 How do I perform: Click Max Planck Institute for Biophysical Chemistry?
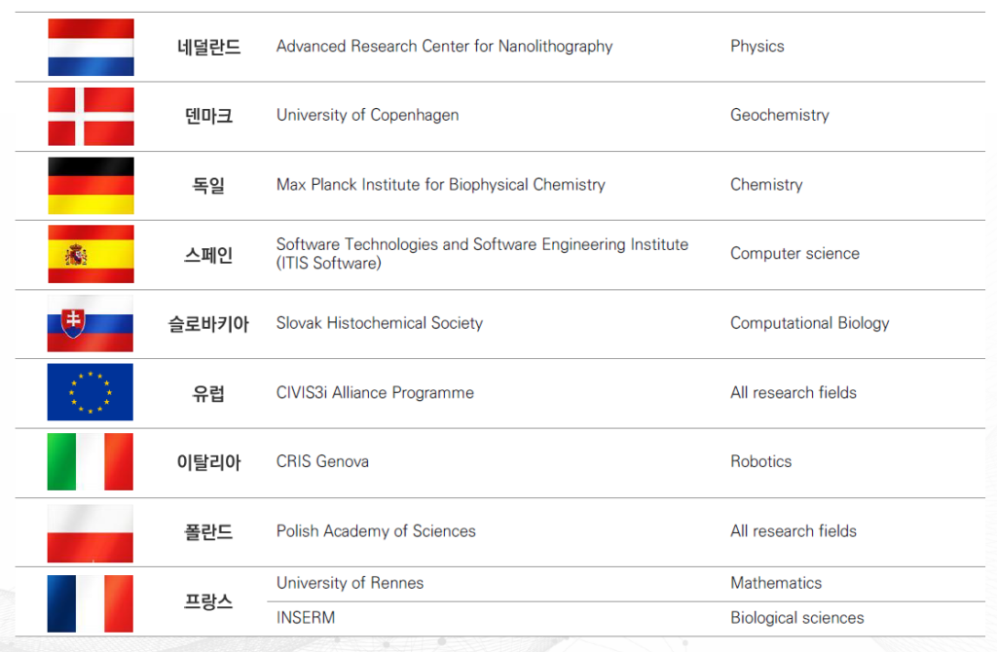[441, 184]
